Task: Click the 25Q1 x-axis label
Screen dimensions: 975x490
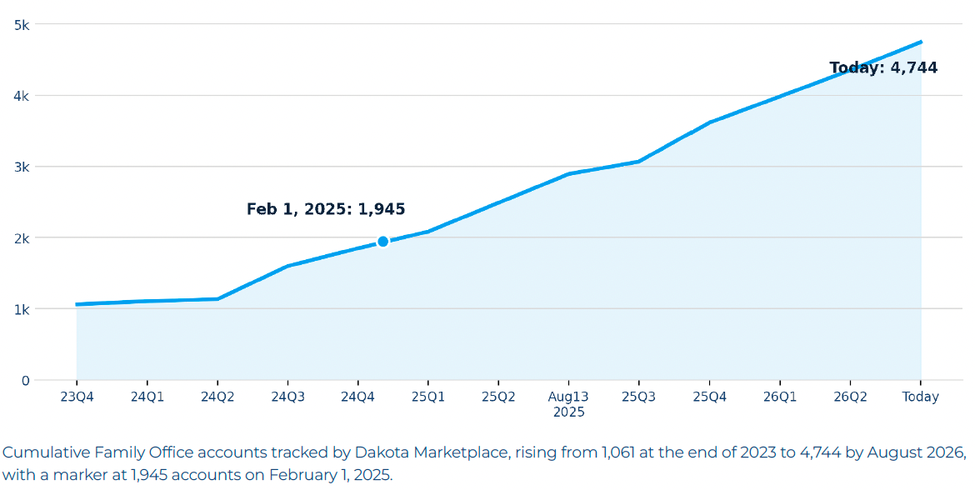Action: [428, 397]
